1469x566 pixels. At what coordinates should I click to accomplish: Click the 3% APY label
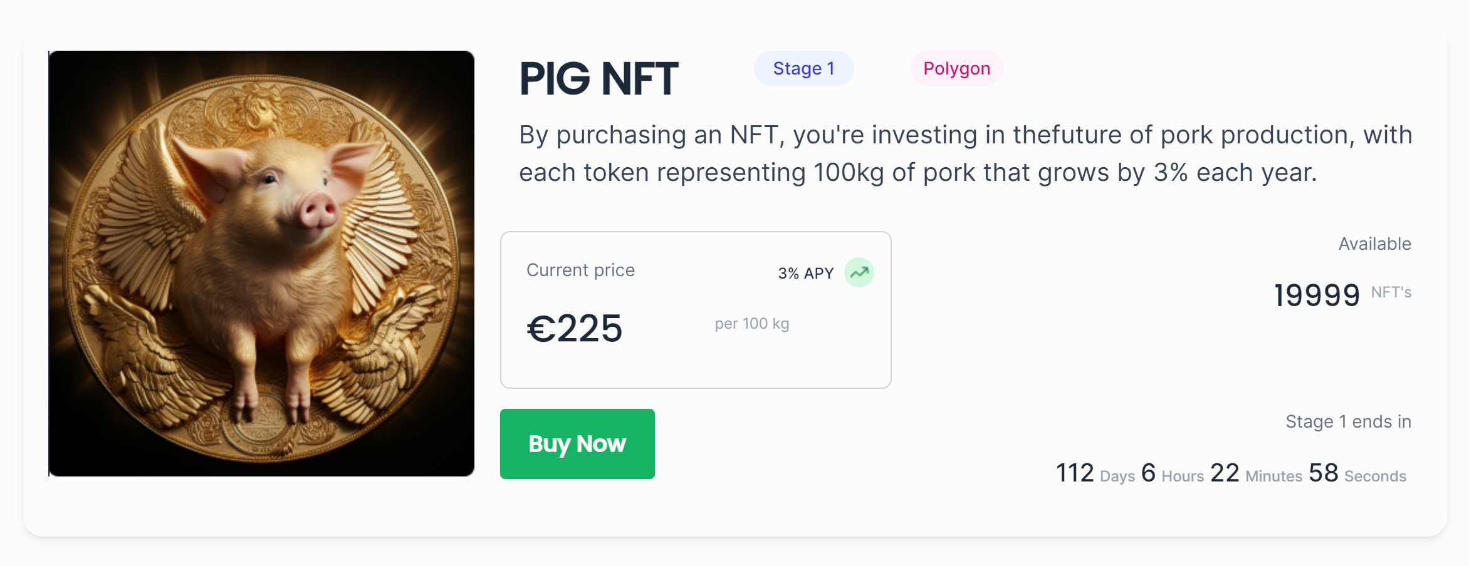coord(805,273)
